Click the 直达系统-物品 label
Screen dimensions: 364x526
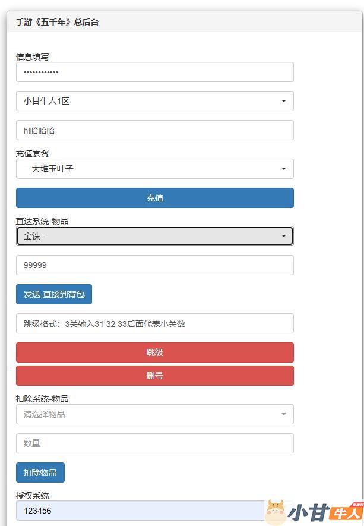point(42,221)
